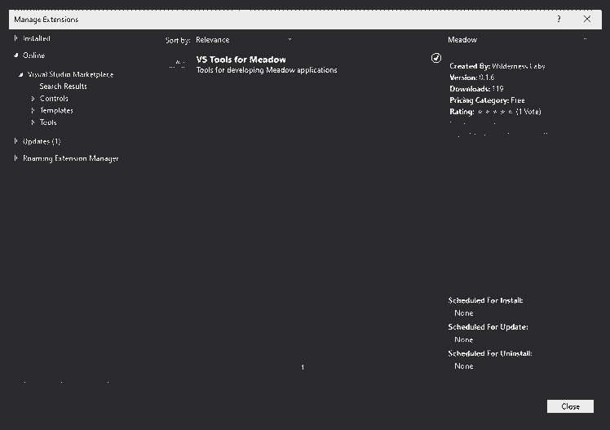
Task: Click the Rating stars row
Action: point(495,112)
